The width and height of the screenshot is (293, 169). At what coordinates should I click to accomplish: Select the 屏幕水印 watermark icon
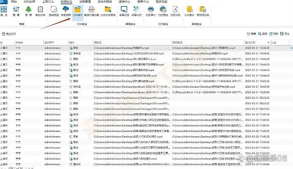pyautogui.click(x=136, y=9)
